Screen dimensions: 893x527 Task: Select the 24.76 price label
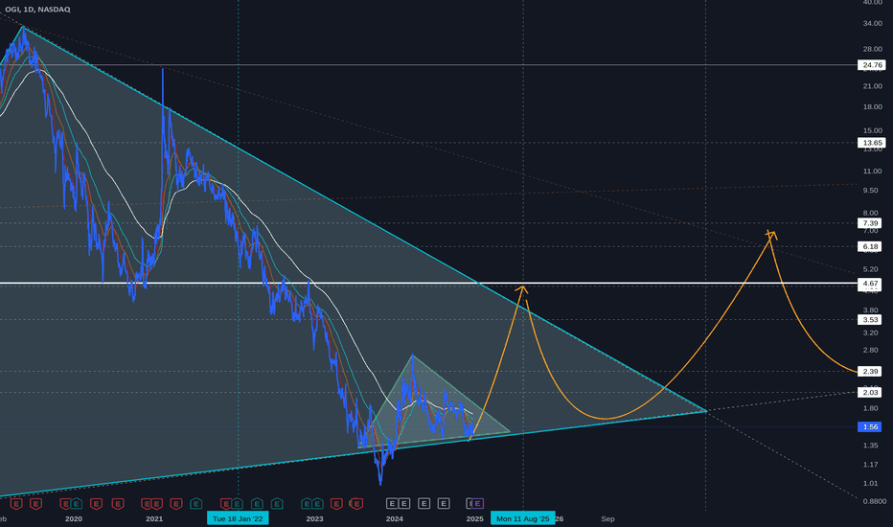872,65
